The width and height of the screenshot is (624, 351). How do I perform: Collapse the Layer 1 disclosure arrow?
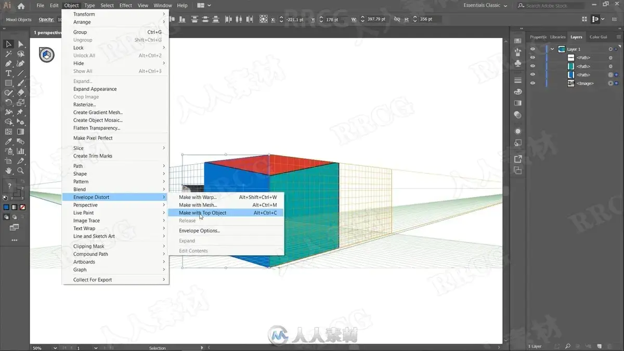point(552,49)
